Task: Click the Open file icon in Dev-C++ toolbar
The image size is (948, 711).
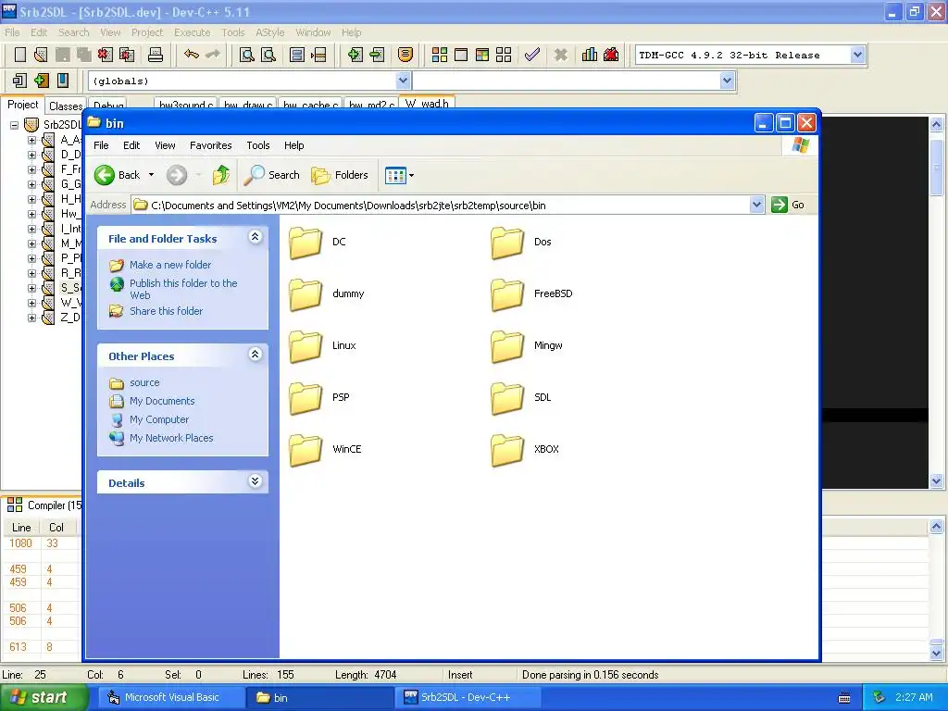Action: [41, 55]
